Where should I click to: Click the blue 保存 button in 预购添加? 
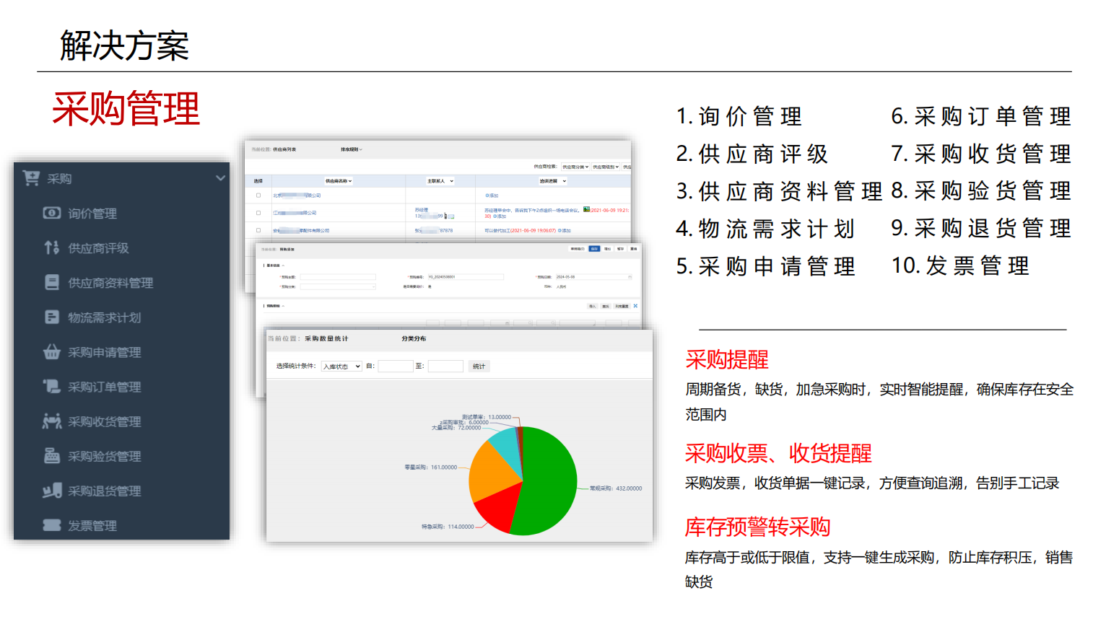pyautogui.click(x=594, y=249)
